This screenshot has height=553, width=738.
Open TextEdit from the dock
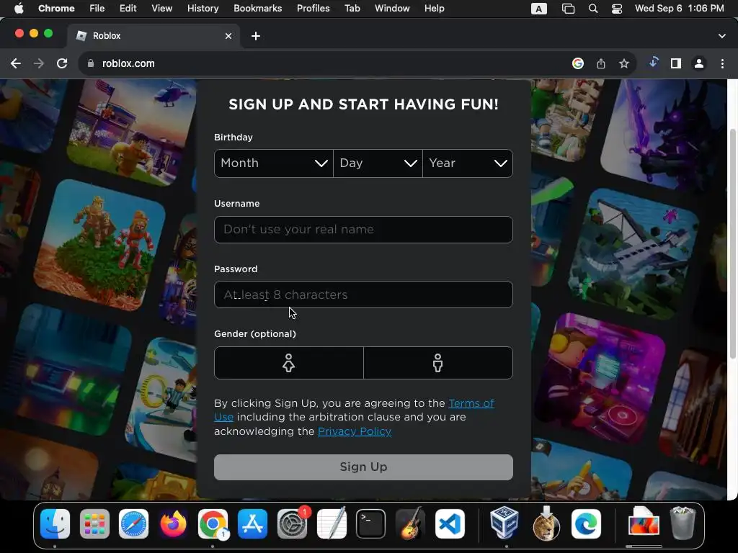pyautogui.click(x=332, y=523)
